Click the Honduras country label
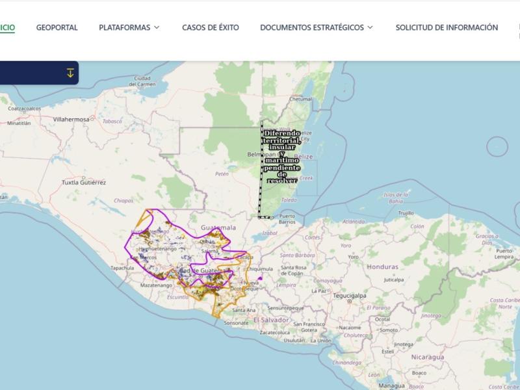The height and width of the screenshot is (390, 520). (382, 267)
